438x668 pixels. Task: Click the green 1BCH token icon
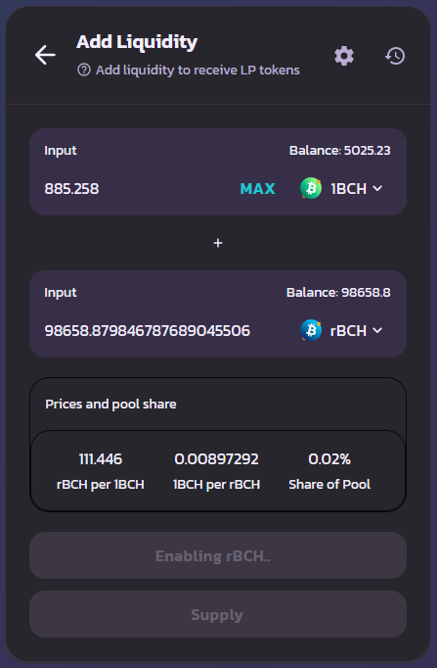311,188
